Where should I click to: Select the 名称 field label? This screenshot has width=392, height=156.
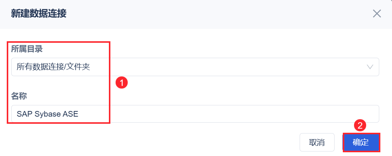point(19,96)
